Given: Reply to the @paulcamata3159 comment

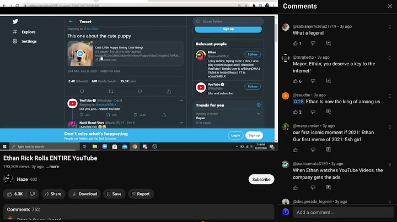Looking at the screenshot, I should pos(329,187).
